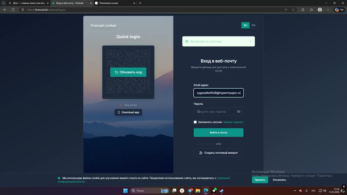The height and width of the screenshot is (195, 347).
Task: Click the Firstmail Limited logo text
Action: [x=103, y=25]
